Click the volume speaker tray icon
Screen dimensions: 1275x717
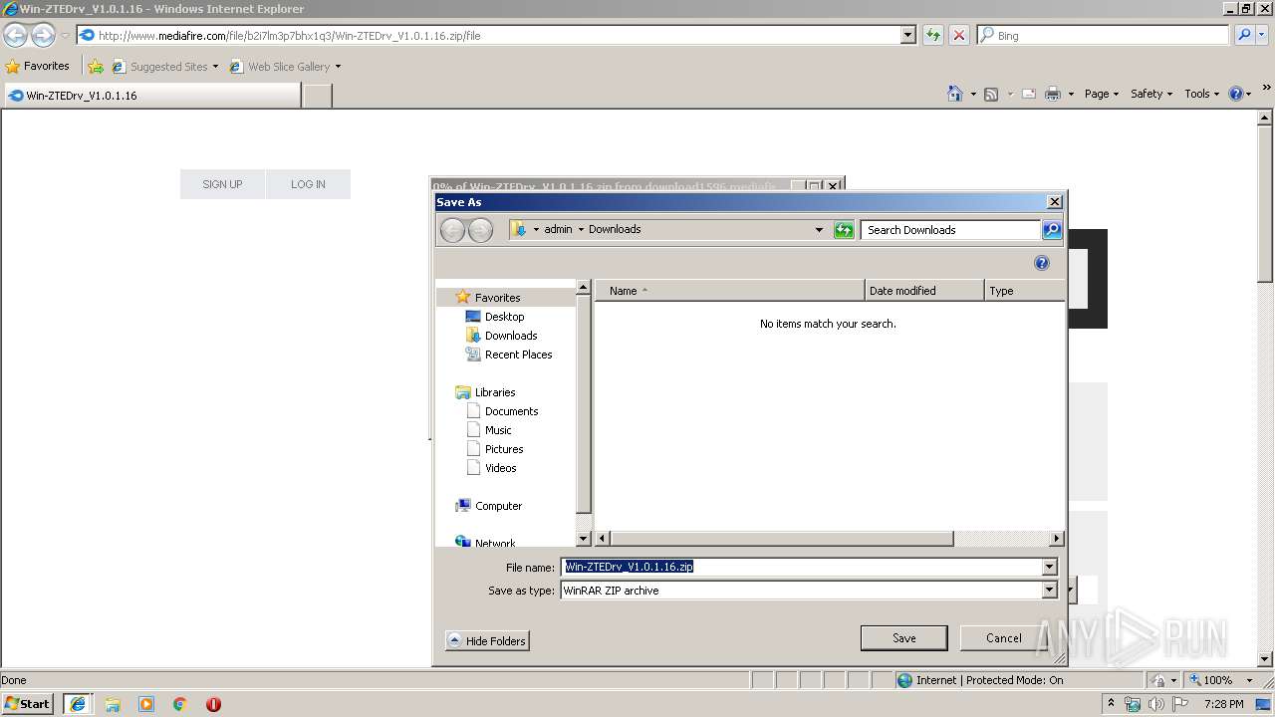1155,704
